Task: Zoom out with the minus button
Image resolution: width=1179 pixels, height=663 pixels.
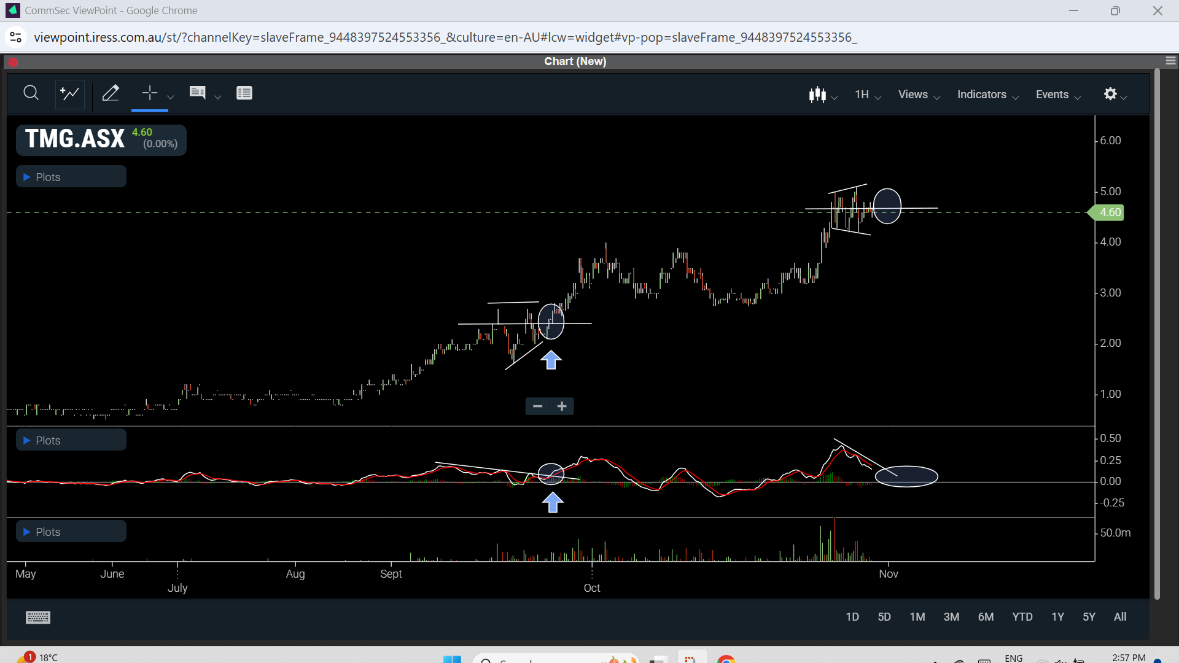Action: pos(538,406)
